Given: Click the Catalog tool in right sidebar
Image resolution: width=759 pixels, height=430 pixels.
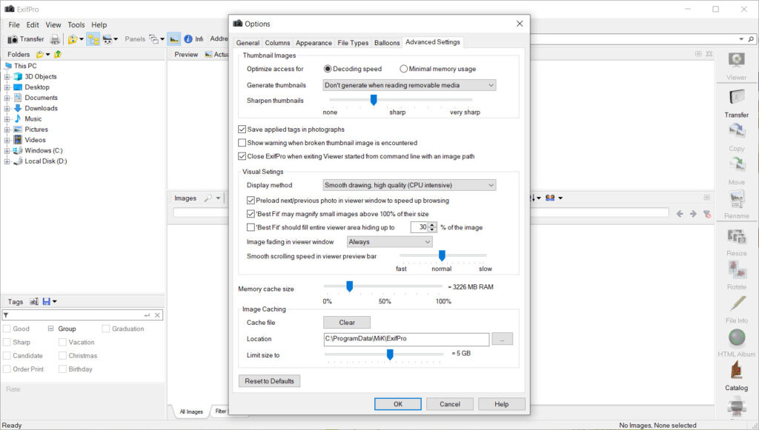Looking at the screenshot, I should [736, 377].
